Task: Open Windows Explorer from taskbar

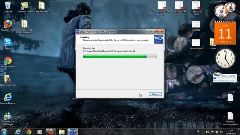Action: tap(61, 132)
